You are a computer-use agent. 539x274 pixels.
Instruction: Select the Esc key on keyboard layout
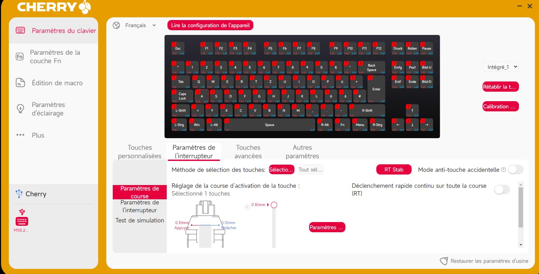178,49
